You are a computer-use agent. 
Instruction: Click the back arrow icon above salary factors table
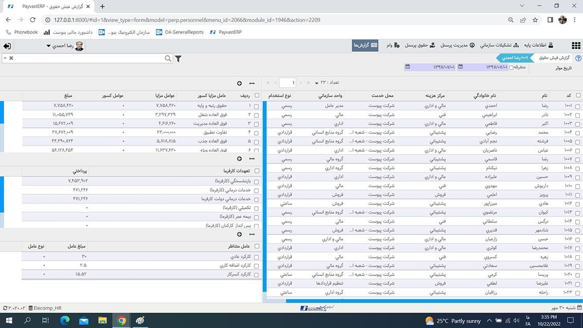pyautogui.click(x=239, y=83)
